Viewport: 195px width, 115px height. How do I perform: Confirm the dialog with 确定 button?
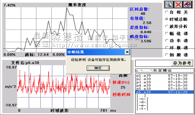tap(98, 68)
